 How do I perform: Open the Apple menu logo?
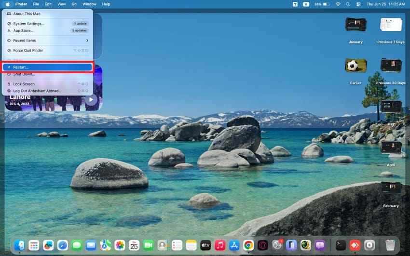(8, 4)
